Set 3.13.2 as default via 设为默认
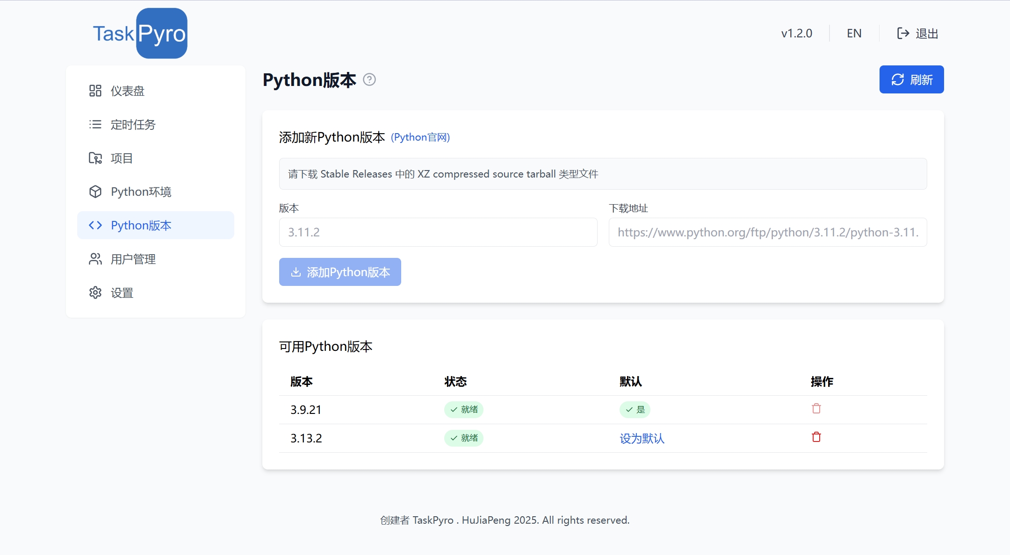Screen dimensions: 1010x555 pyautogui.click(x=642, y=438)
